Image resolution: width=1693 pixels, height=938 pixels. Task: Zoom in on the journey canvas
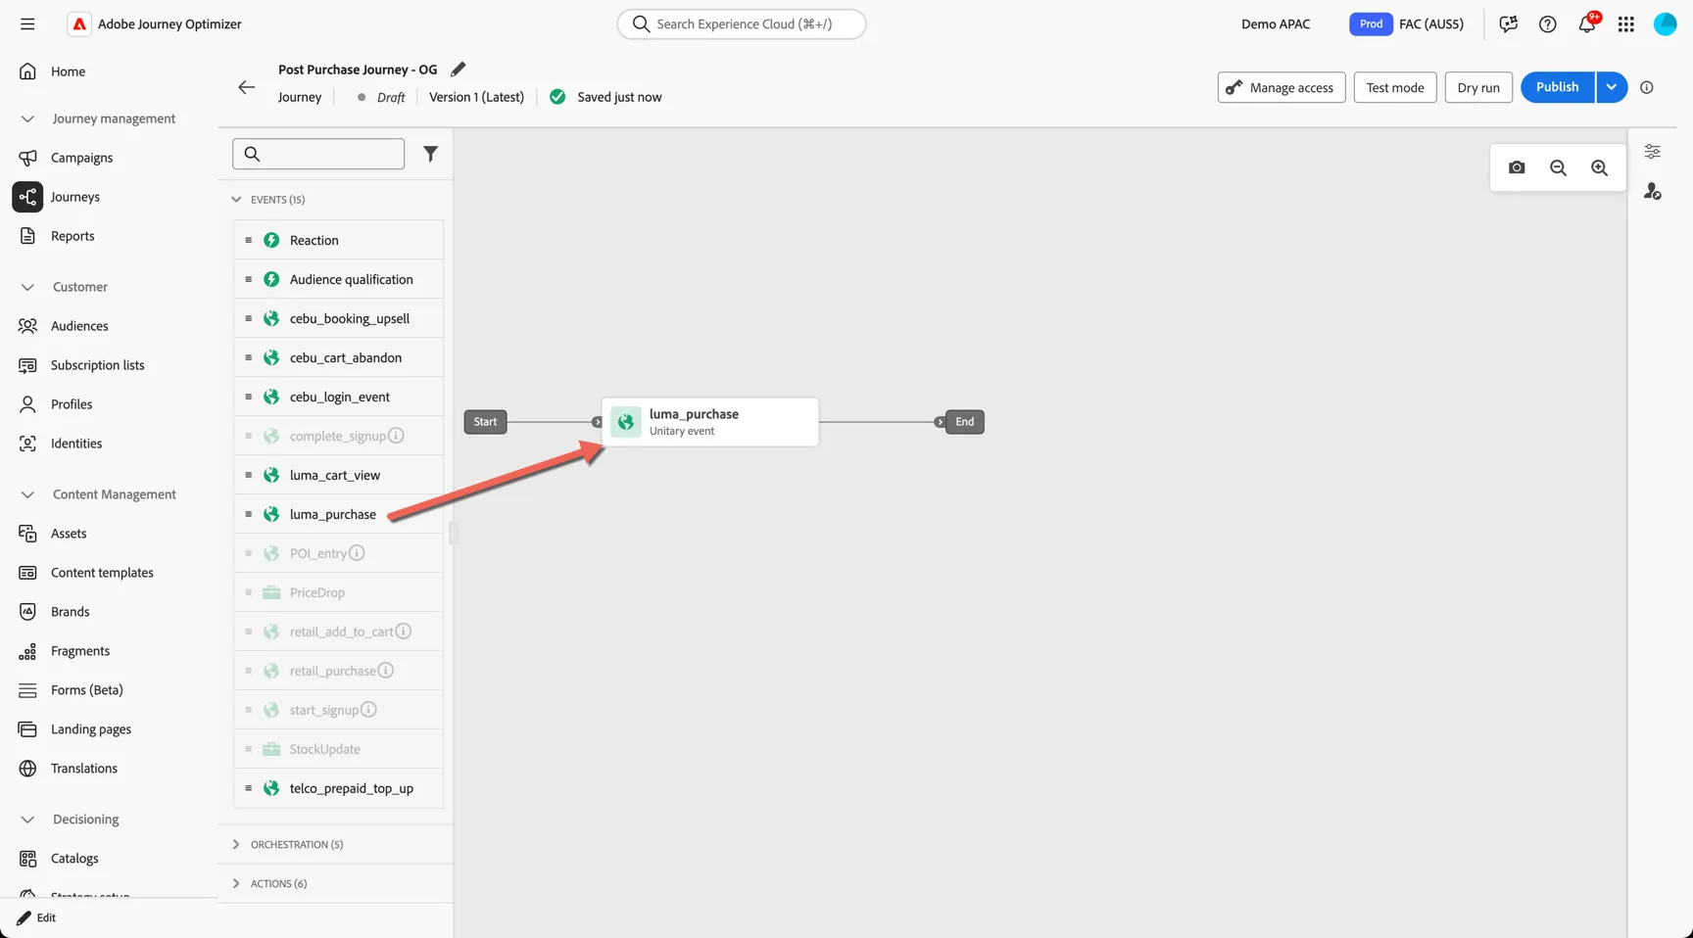click(1599, 167)
